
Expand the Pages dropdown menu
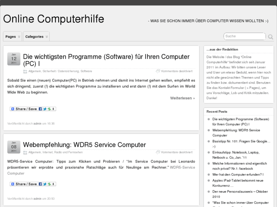coord(13,37)
